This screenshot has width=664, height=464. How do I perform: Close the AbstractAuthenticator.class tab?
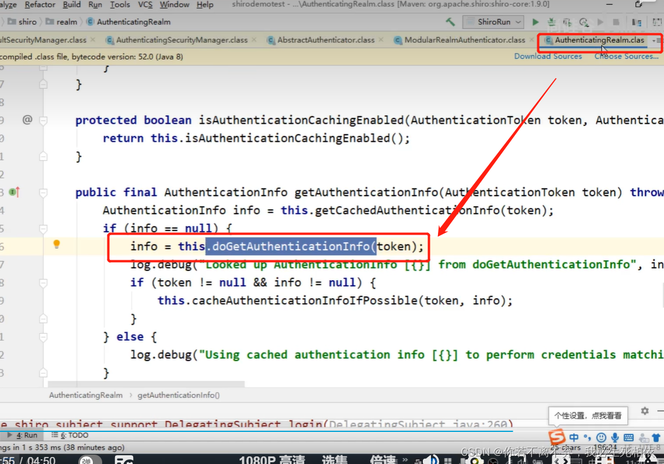[x=381, y=40]
